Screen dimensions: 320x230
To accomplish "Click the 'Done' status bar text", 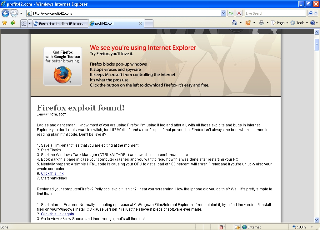I will 4,227.
